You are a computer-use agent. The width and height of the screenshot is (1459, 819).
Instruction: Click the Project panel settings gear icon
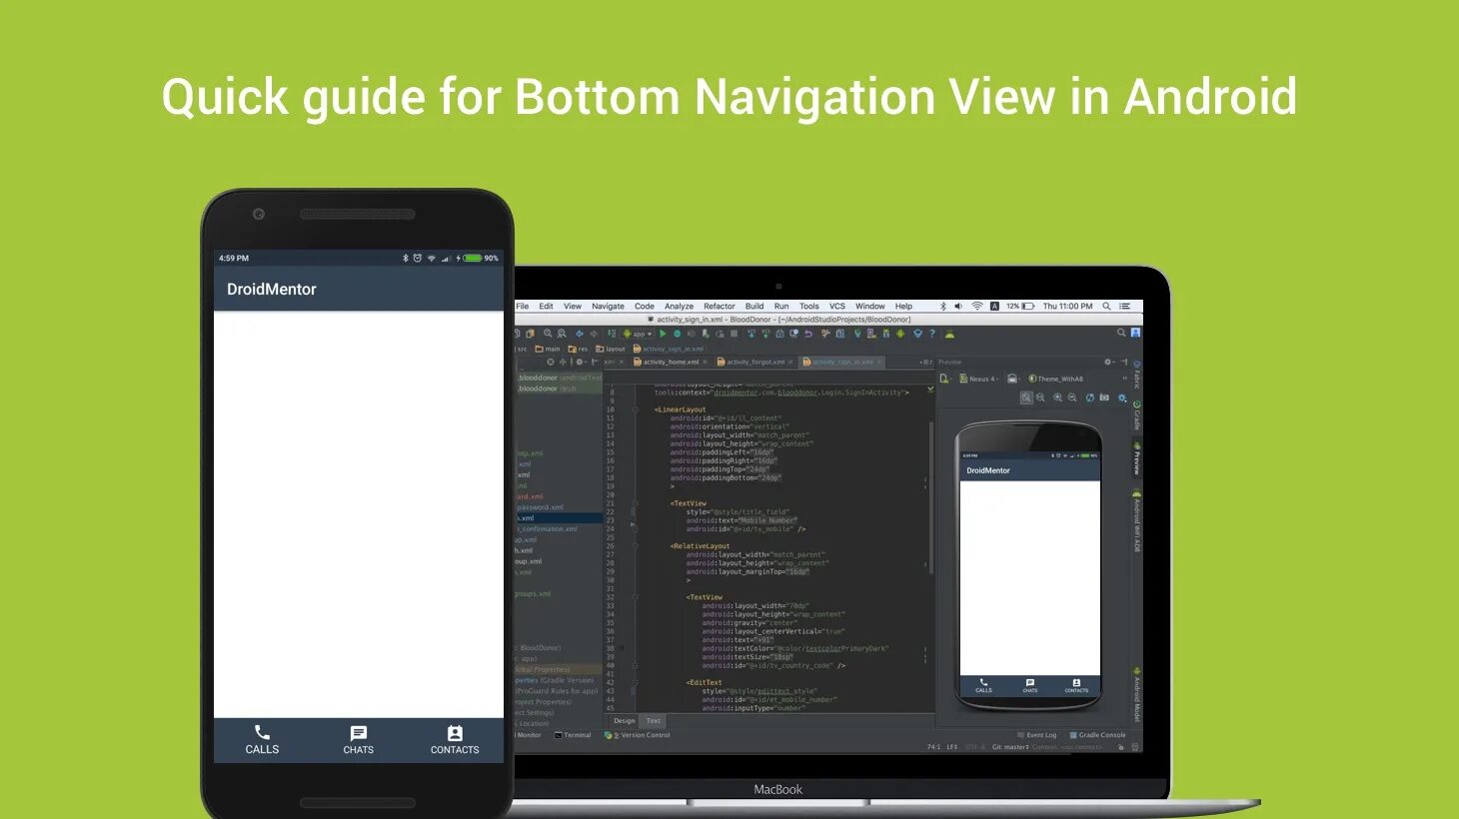click(x=580, y=362)
